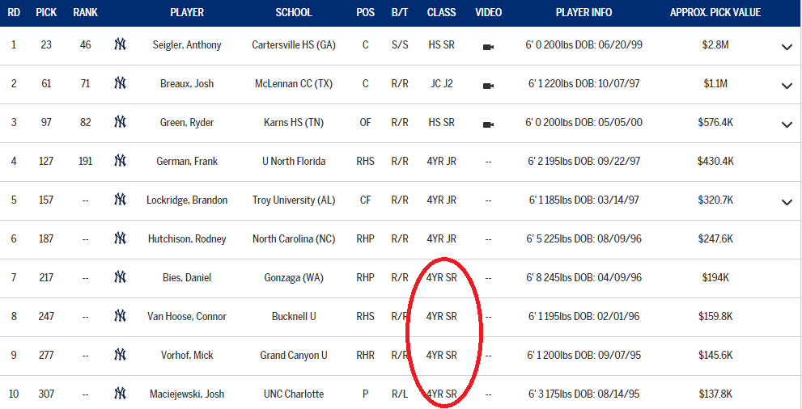Select Gonzaga (WA) school cell
The height and width of the screenshot is (409, 802).
pyautogui.click(x=294, y=278)
